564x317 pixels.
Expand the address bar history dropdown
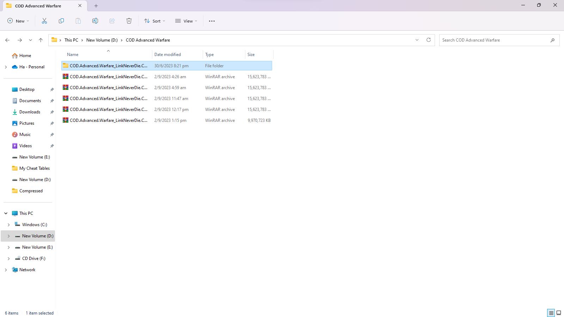pos(417,40)
